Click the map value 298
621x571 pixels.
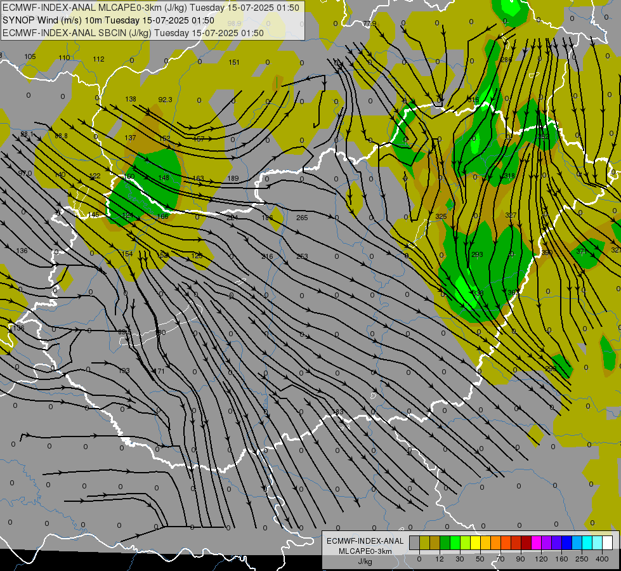click(551, 369)
